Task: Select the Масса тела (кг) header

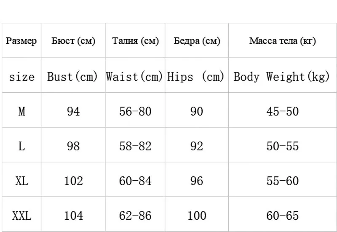Action: tap(282, 41)
